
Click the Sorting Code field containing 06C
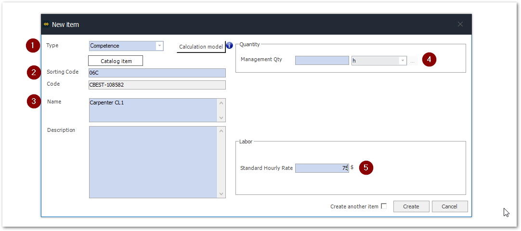[x=157, y=73]
